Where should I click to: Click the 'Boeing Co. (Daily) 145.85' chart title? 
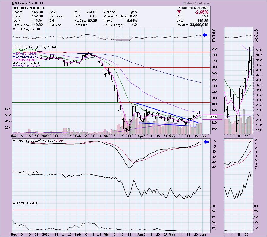point(38,47)
